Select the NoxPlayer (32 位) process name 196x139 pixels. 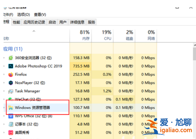(30, 83)
